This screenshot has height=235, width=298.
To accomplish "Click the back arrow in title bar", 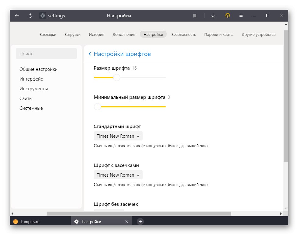I will click(x=17, y=16).
